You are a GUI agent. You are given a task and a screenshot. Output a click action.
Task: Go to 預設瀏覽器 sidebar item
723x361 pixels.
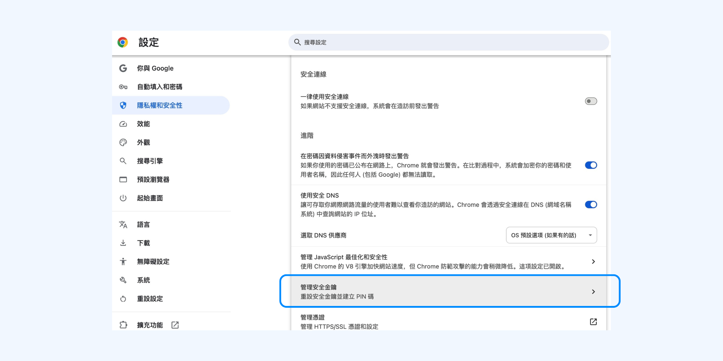pos(153,180)
